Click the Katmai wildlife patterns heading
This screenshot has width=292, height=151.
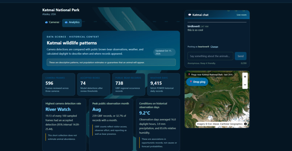tap(72, 43)
